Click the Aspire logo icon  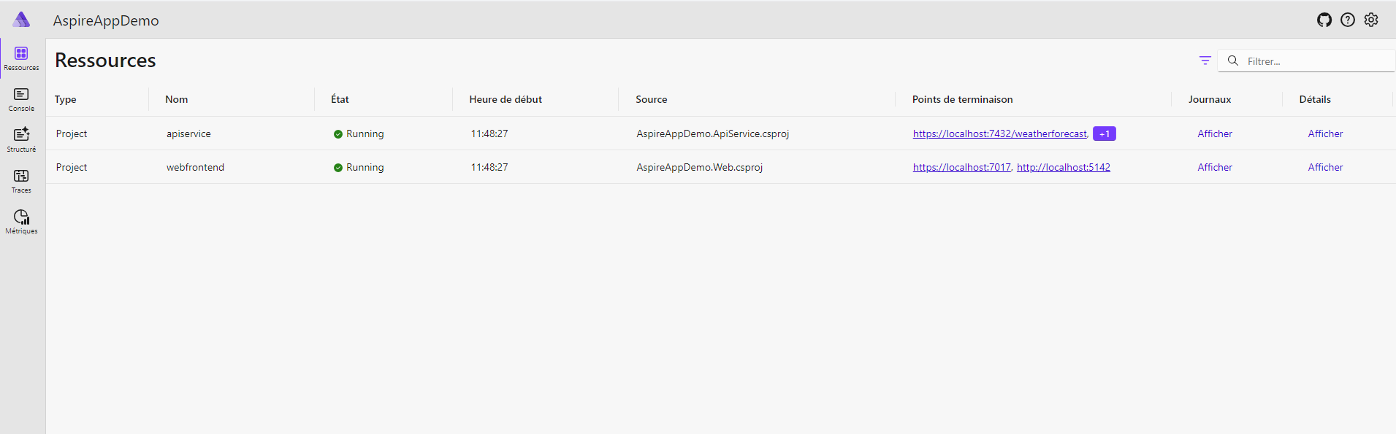pos(21,20)
